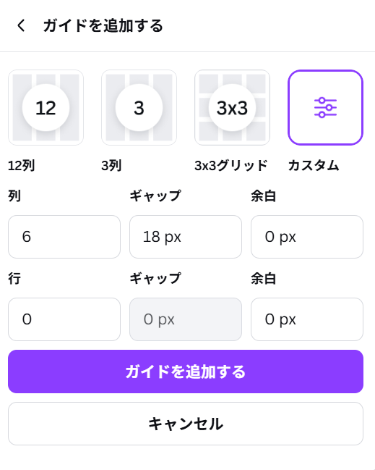Click the キャンセル button
This screenshot has height=470, width=375.
[x=186, y=424]
